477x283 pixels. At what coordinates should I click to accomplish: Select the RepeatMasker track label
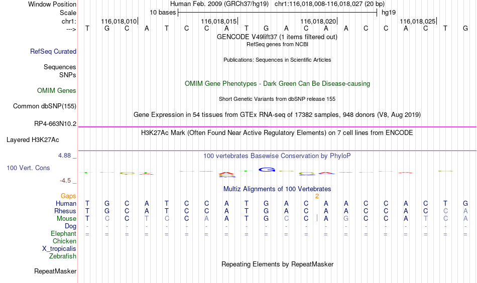click(55, 271)
